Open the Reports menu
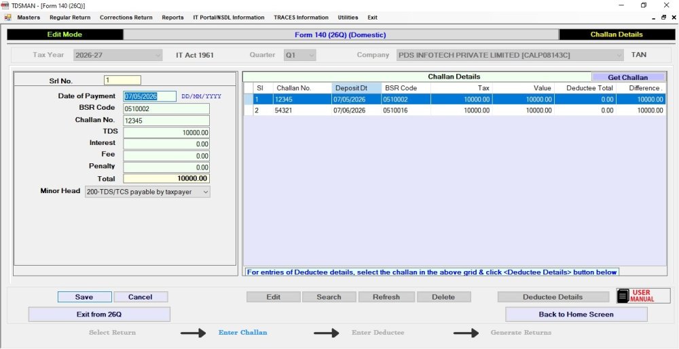Image resolution: width=679 pixels, height=349 pixels. (x=172, y=18)
